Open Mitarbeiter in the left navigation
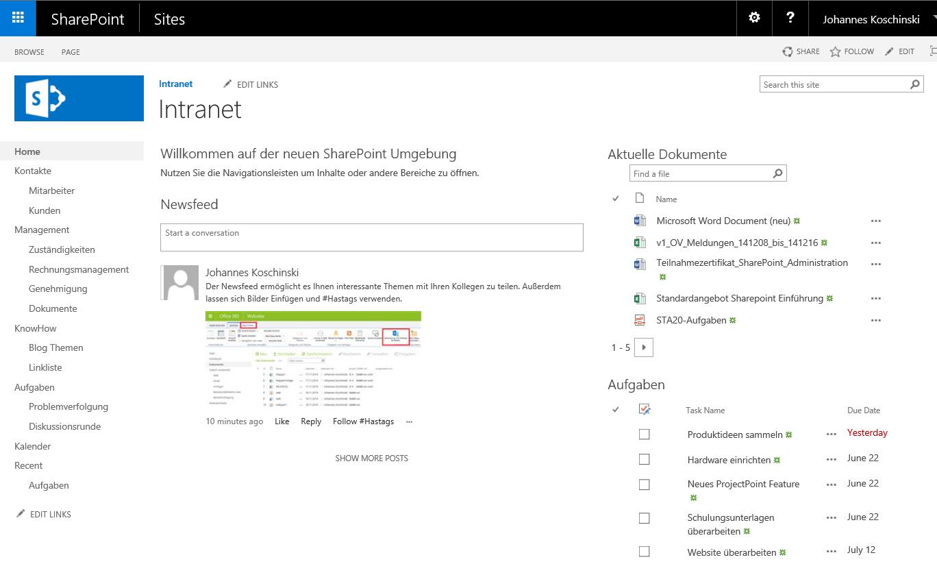This screenshot has height=564, width=937. (51, 191)
